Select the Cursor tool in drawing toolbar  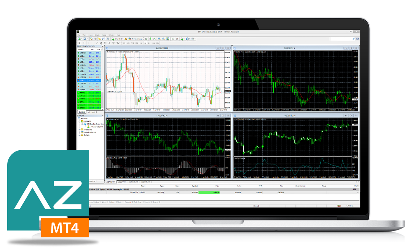79,43
